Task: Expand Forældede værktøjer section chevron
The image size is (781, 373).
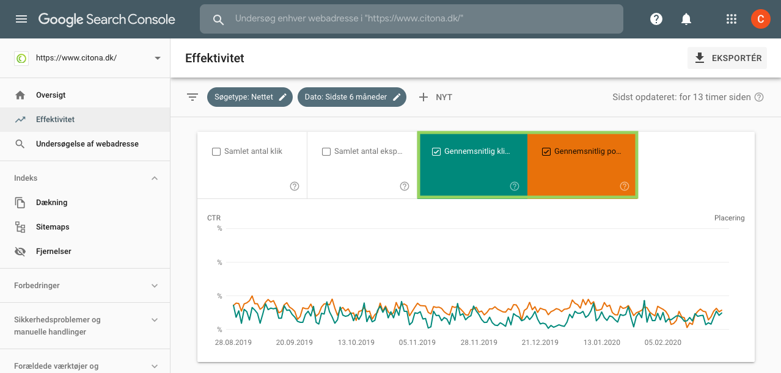Action: tap(155, 366)
